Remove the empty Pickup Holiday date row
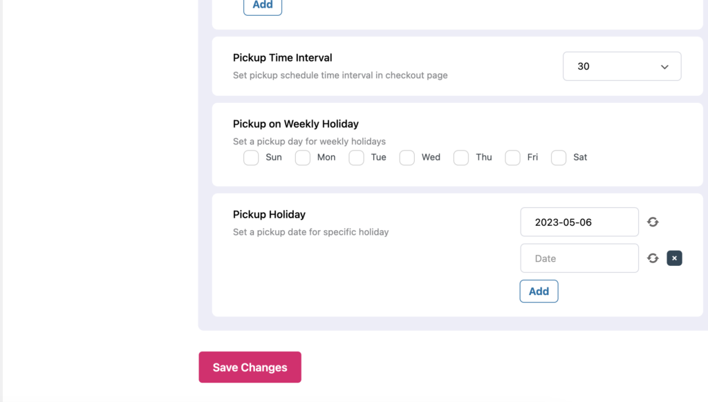 [x=674, y=258]
